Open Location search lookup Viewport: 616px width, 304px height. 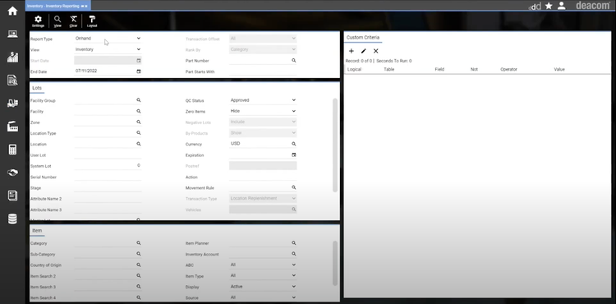[x=139, y=144]
